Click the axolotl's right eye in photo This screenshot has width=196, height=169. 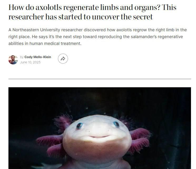[x=116, y=124]
